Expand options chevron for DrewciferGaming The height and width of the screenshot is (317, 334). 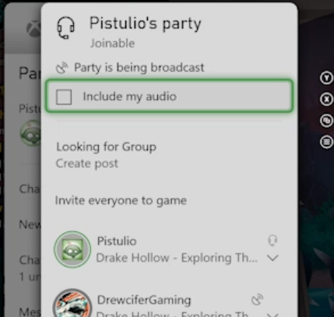tap(272, 315)
